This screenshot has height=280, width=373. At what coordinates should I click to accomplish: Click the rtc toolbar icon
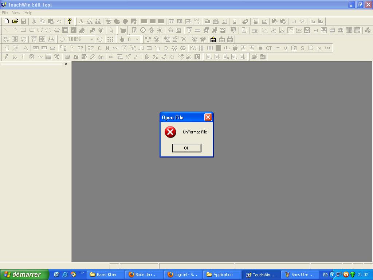[227, 48]
